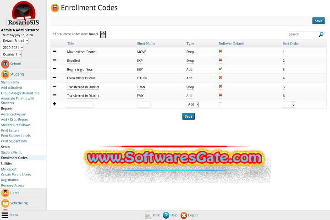Toggle Rollover Default for Beginning of Year
330x220 pixels.
pos(220,69)
